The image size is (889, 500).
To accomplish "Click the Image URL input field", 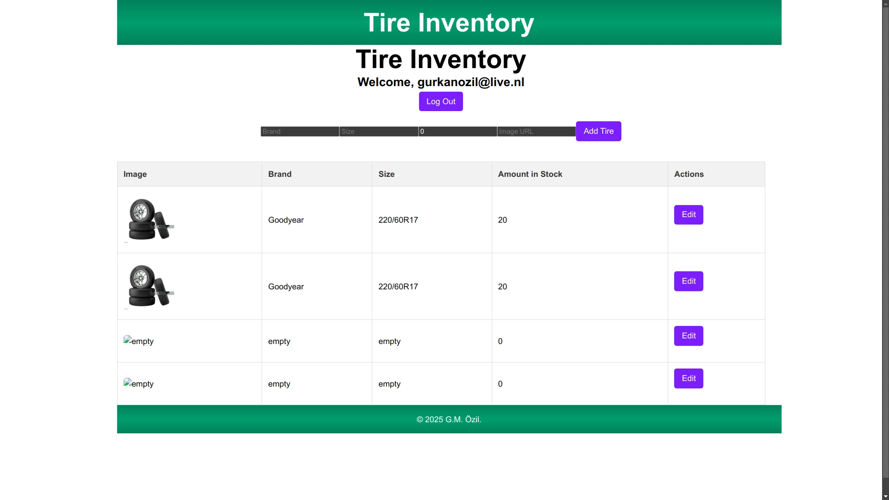I will click(536, 131).
